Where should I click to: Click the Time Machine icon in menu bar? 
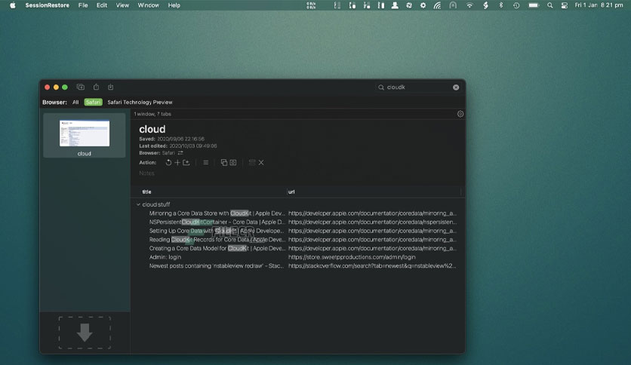pos(516,5)
